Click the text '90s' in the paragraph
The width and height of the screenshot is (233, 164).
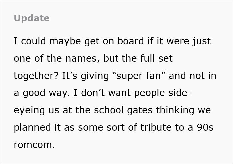(x=205, y=127)
